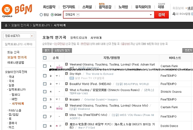Open the 최신음악 menu

[49, 7]
